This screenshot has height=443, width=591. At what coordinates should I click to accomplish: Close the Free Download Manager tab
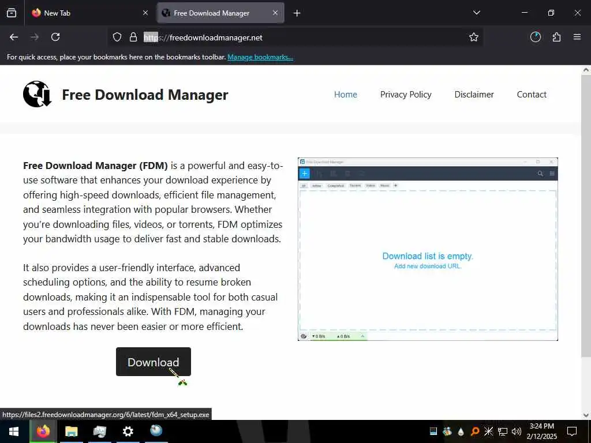(x=275, y=13)
